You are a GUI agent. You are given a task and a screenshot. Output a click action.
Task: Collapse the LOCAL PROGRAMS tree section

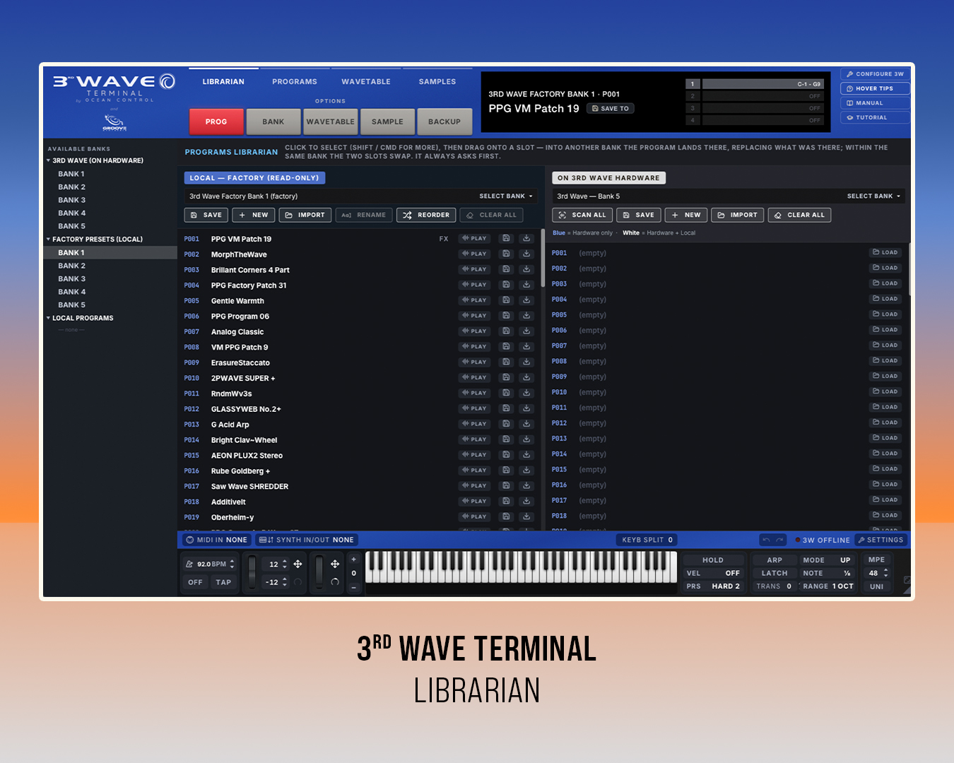[49, 318]
